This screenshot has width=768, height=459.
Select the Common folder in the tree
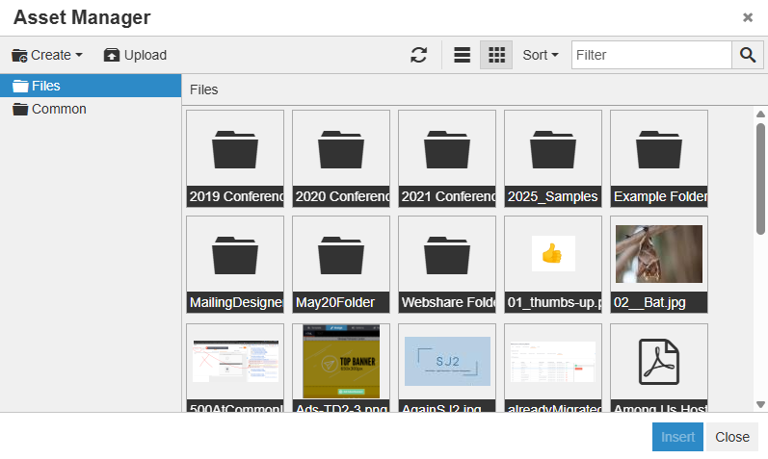click(58, 109)
